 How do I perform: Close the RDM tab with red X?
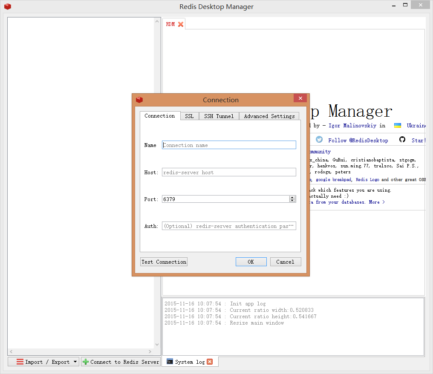(181, 24)
